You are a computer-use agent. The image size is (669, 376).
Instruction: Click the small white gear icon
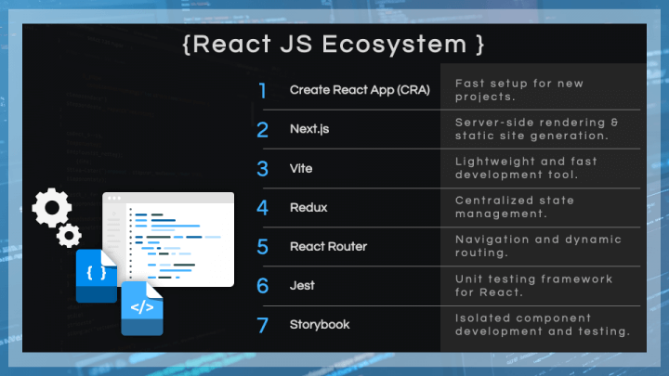pyautogui.click(x=69, y=235)
